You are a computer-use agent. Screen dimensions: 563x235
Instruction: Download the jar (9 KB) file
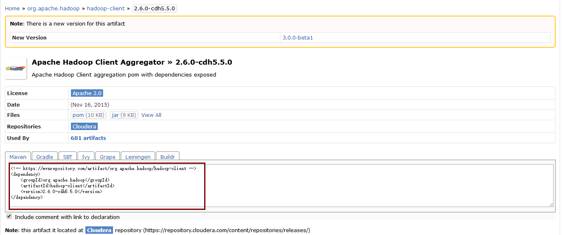[x=124, y=115]
